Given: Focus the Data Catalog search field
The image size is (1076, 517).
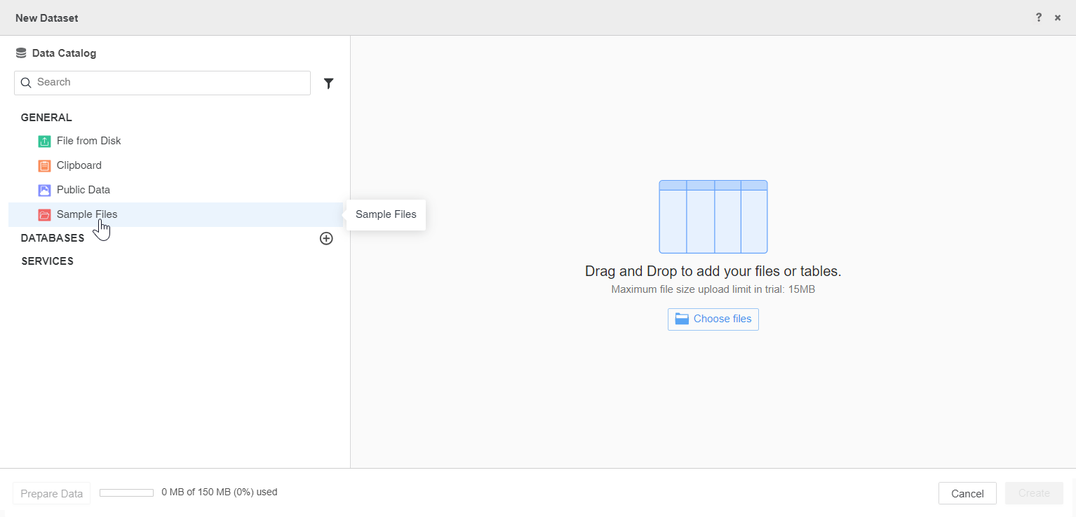Looking at the screenshot, I should 168,83.
